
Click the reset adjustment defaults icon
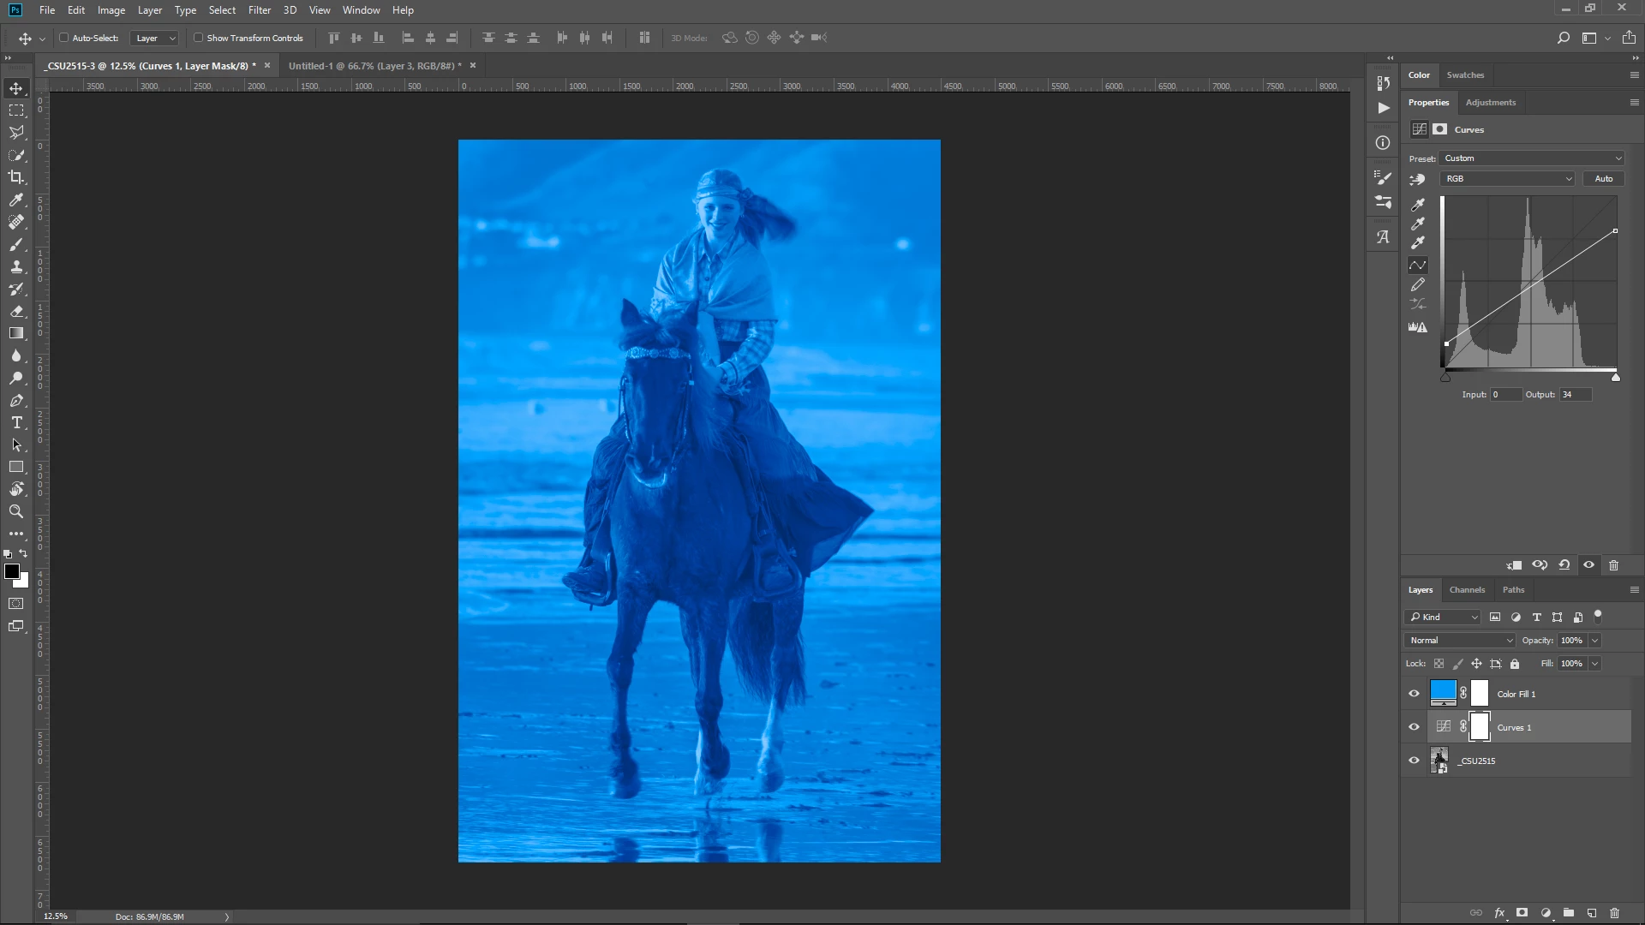coord(1564,565)
